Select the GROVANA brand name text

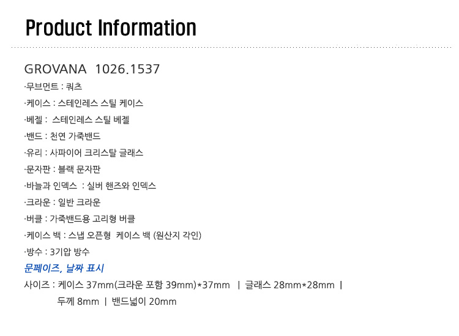(x=55, y=69)
